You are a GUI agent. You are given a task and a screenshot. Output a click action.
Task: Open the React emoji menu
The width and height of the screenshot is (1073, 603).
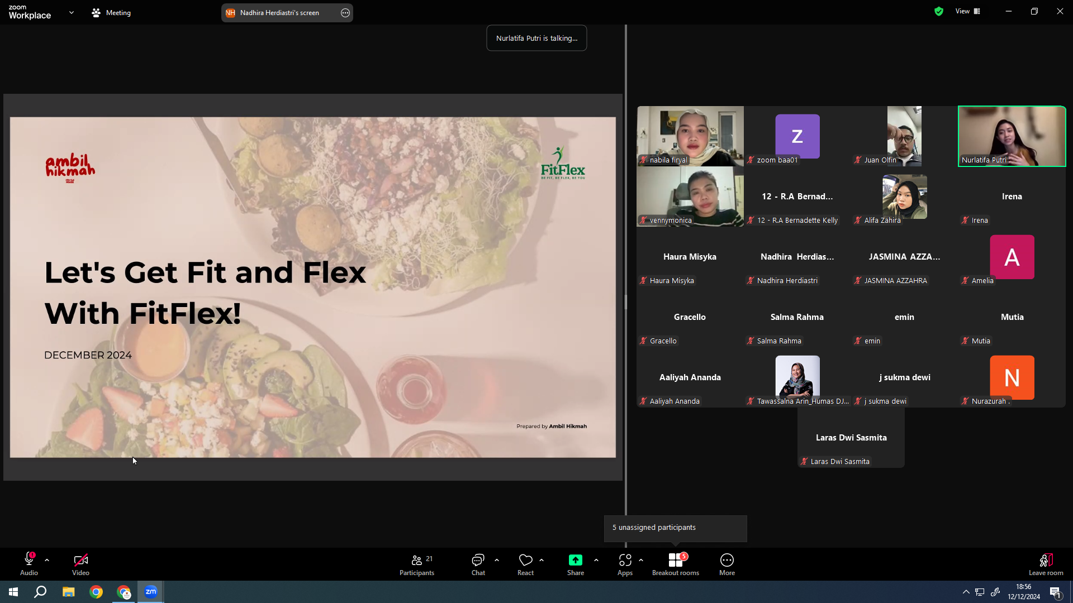525,564
